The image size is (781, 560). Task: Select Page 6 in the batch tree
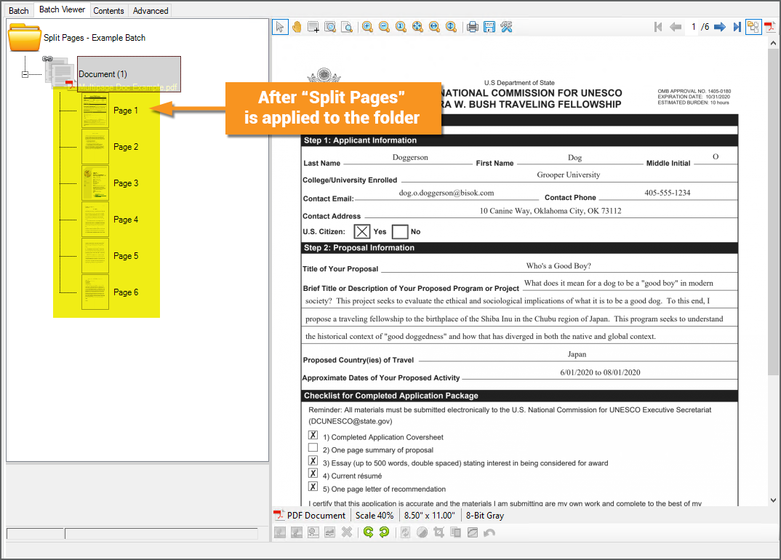126,292
